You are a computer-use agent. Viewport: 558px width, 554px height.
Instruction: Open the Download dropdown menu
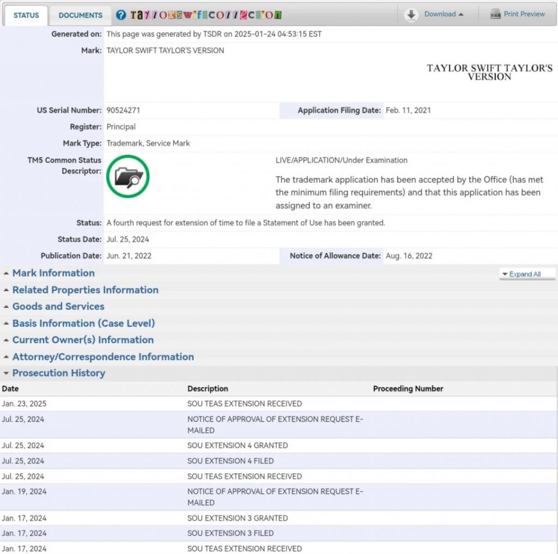point(444,14)
